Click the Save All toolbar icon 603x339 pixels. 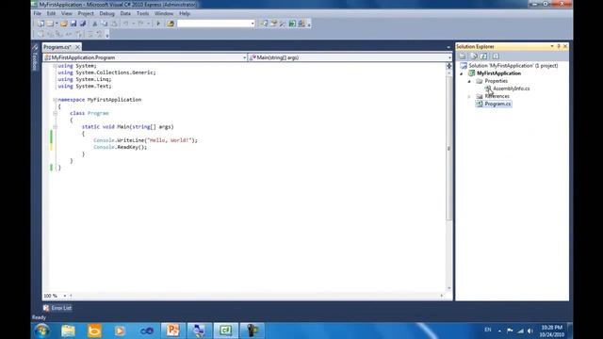[x=82, y=24]
